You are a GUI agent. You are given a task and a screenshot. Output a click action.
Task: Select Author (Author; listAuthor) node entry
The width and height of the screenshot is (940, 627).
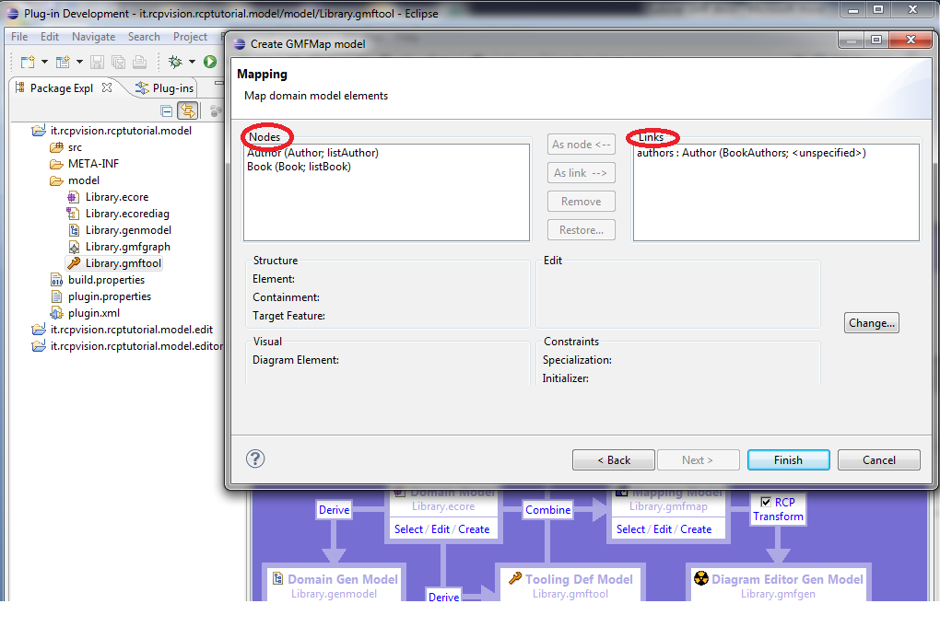(313, 153)
